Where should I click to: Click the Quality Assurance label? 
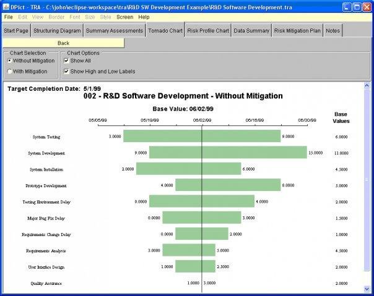[46, 284]
